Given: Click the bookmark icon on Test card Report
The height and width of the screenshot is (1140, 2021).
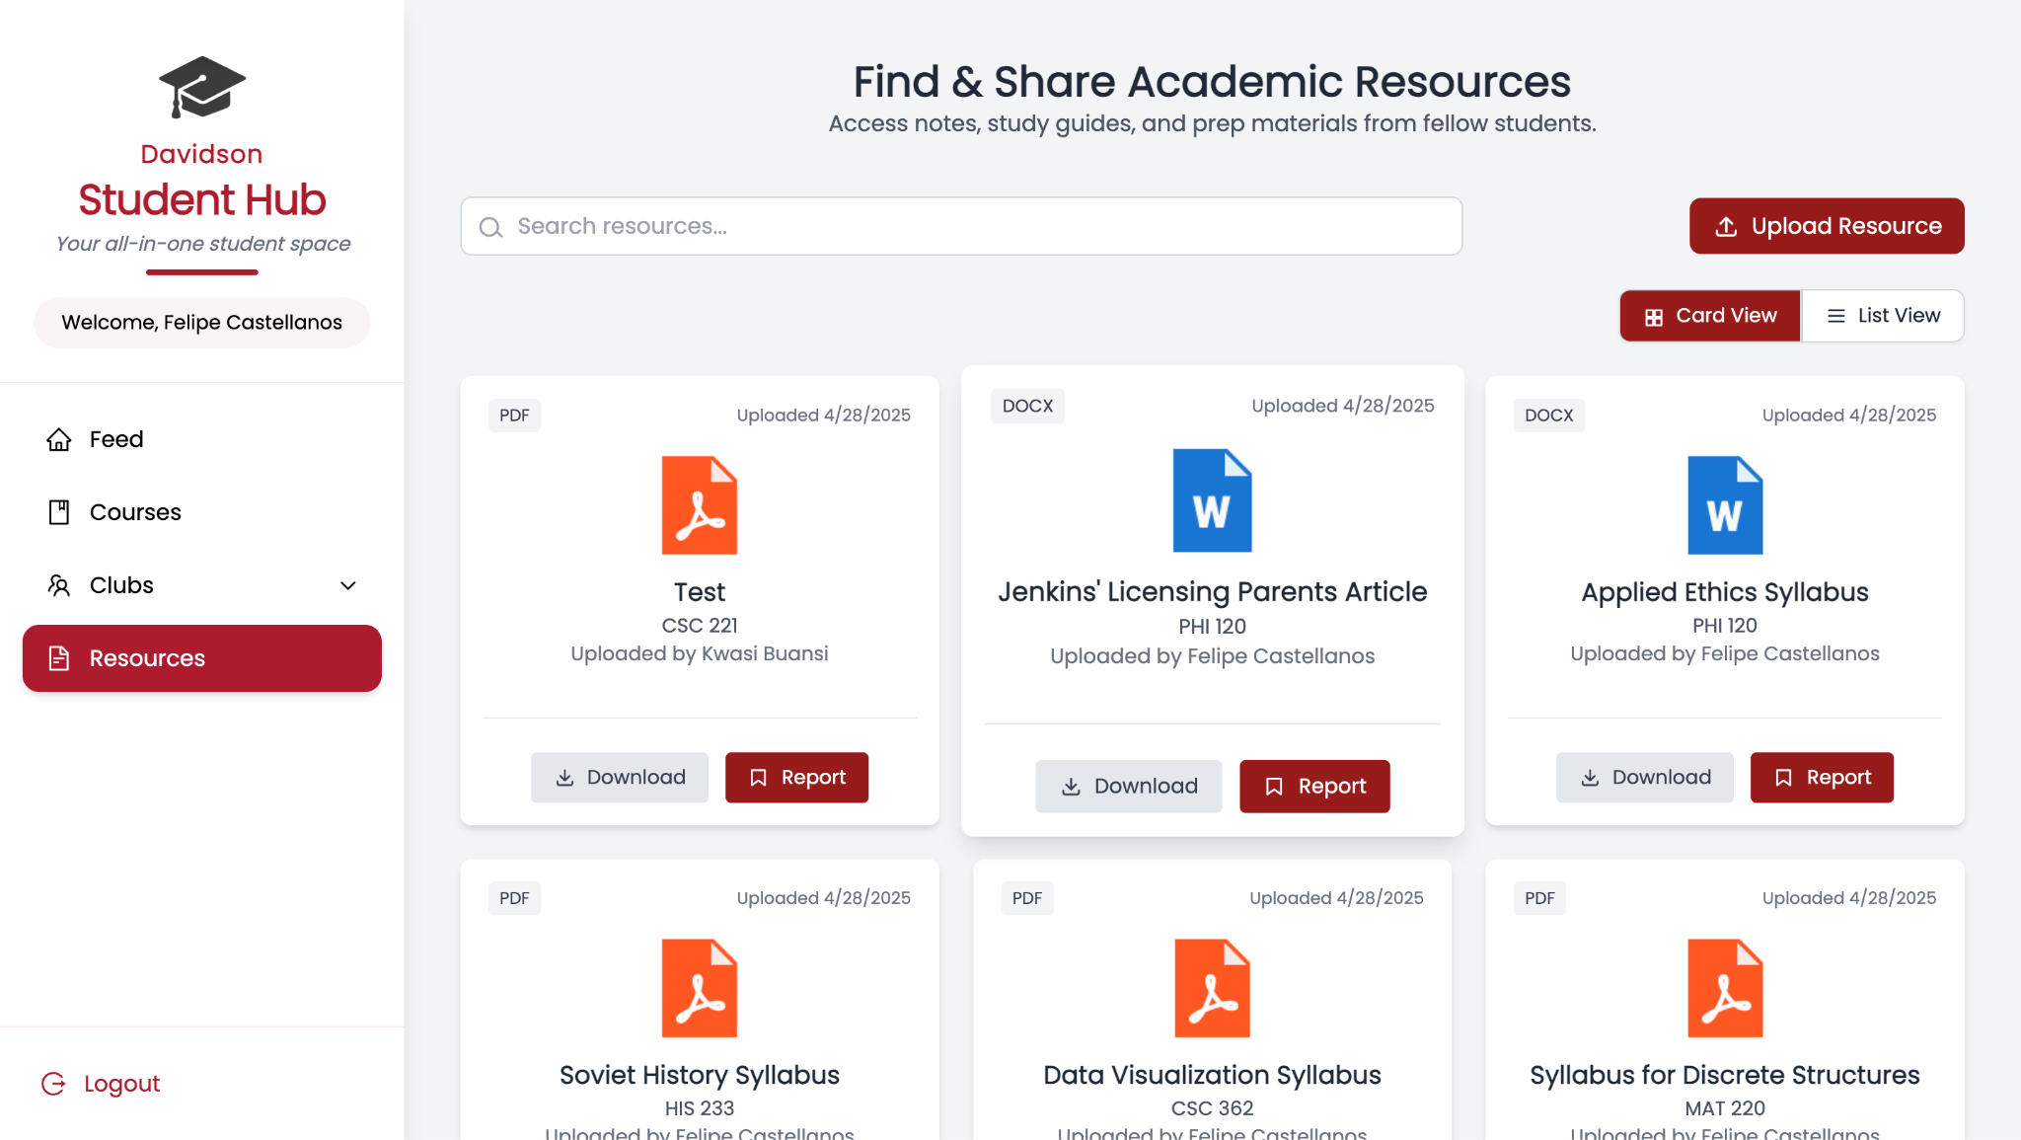Looking at the screenshot, I should 758,778.
